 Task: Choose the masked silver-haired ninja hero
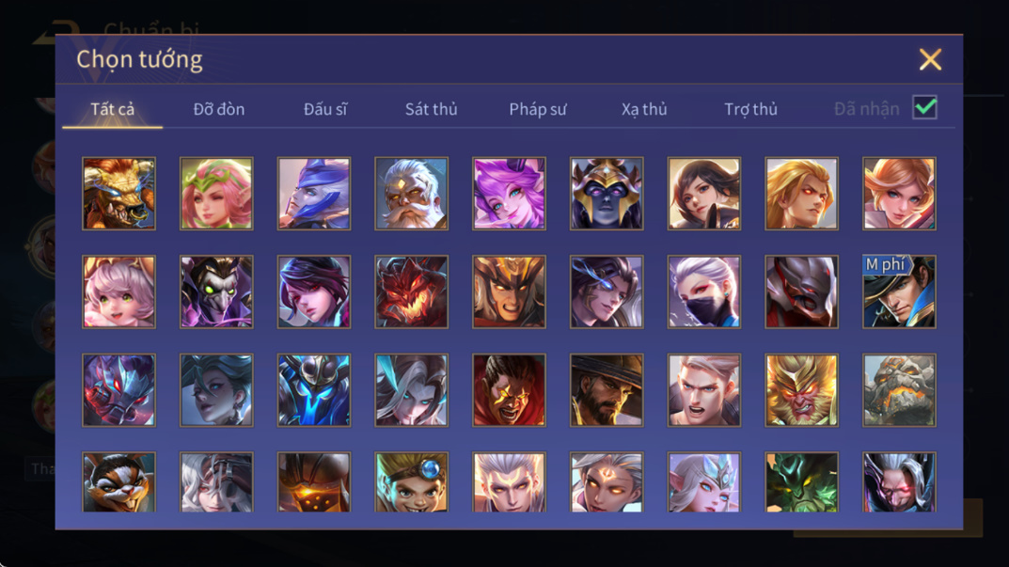[x=704, y=291]
